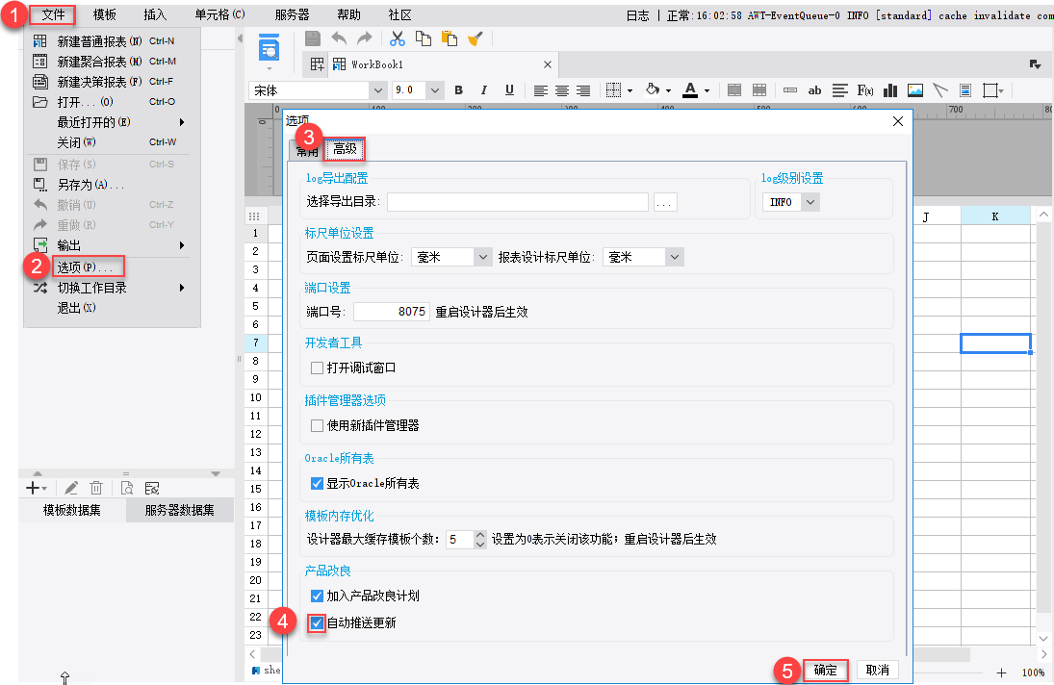This screenshot has width=1054, height=685.
Task: Uncheck 加入产品改良计划 checkbox
Action: click(x=318, y=596)
